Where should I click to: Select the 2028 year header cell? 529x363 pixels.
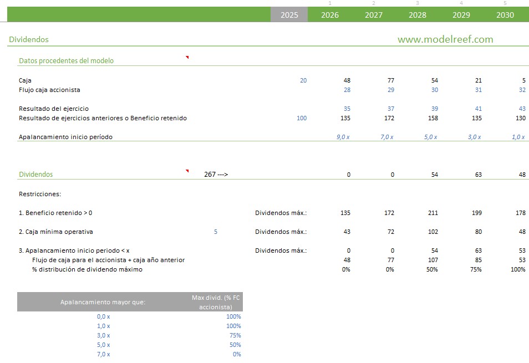417,15
